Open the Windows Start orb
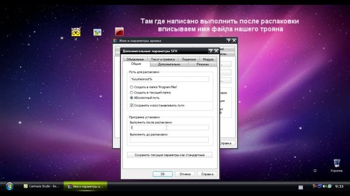 point(9,186)
